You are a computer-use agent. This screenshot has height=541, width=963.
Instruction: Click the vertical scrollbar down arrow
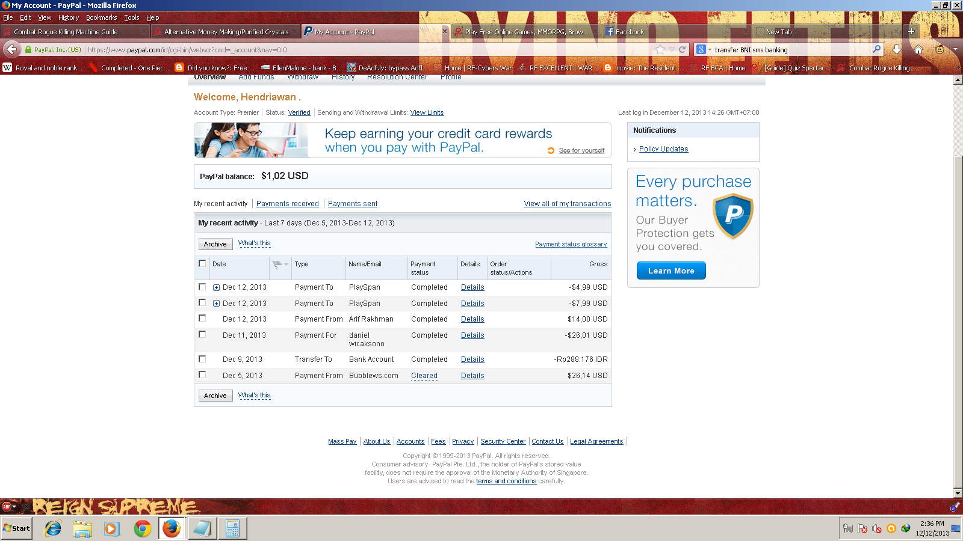pos(958,493)
